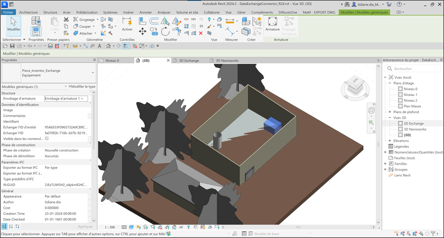Click the Text 'A' icon in quick access
444x238 pixels.
99,46
